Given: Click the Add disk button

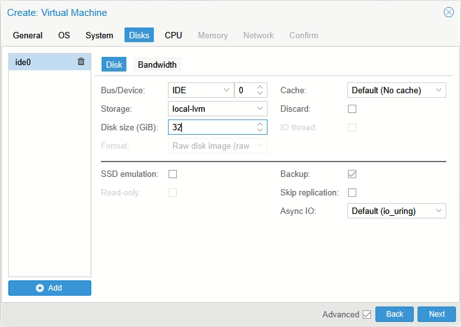Looking at the screenshot, I should (50, 288).
